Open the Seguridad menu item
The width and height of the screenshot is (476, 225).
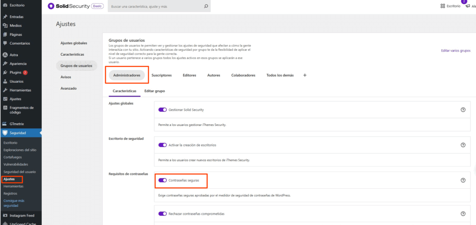[x=20, y=133]
